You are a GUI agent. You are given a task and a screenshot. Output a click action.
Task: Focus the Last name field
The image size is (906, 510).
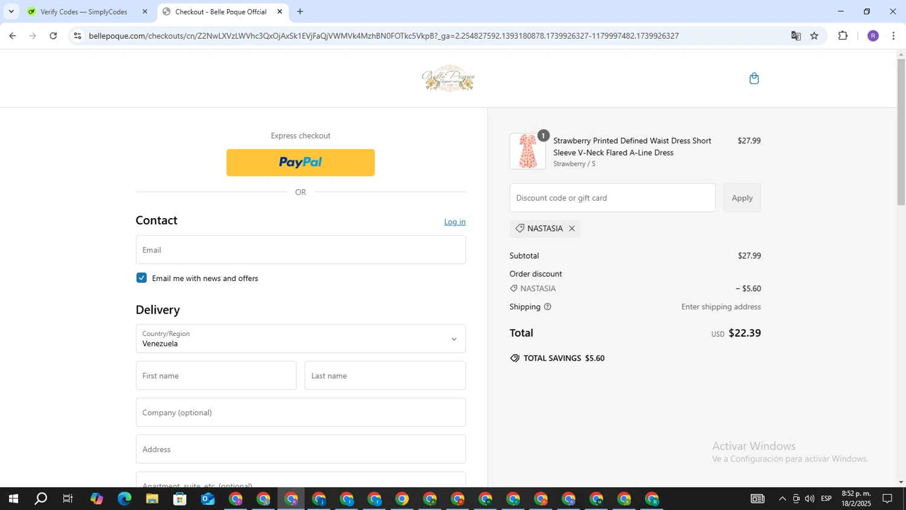coord(385,375)
